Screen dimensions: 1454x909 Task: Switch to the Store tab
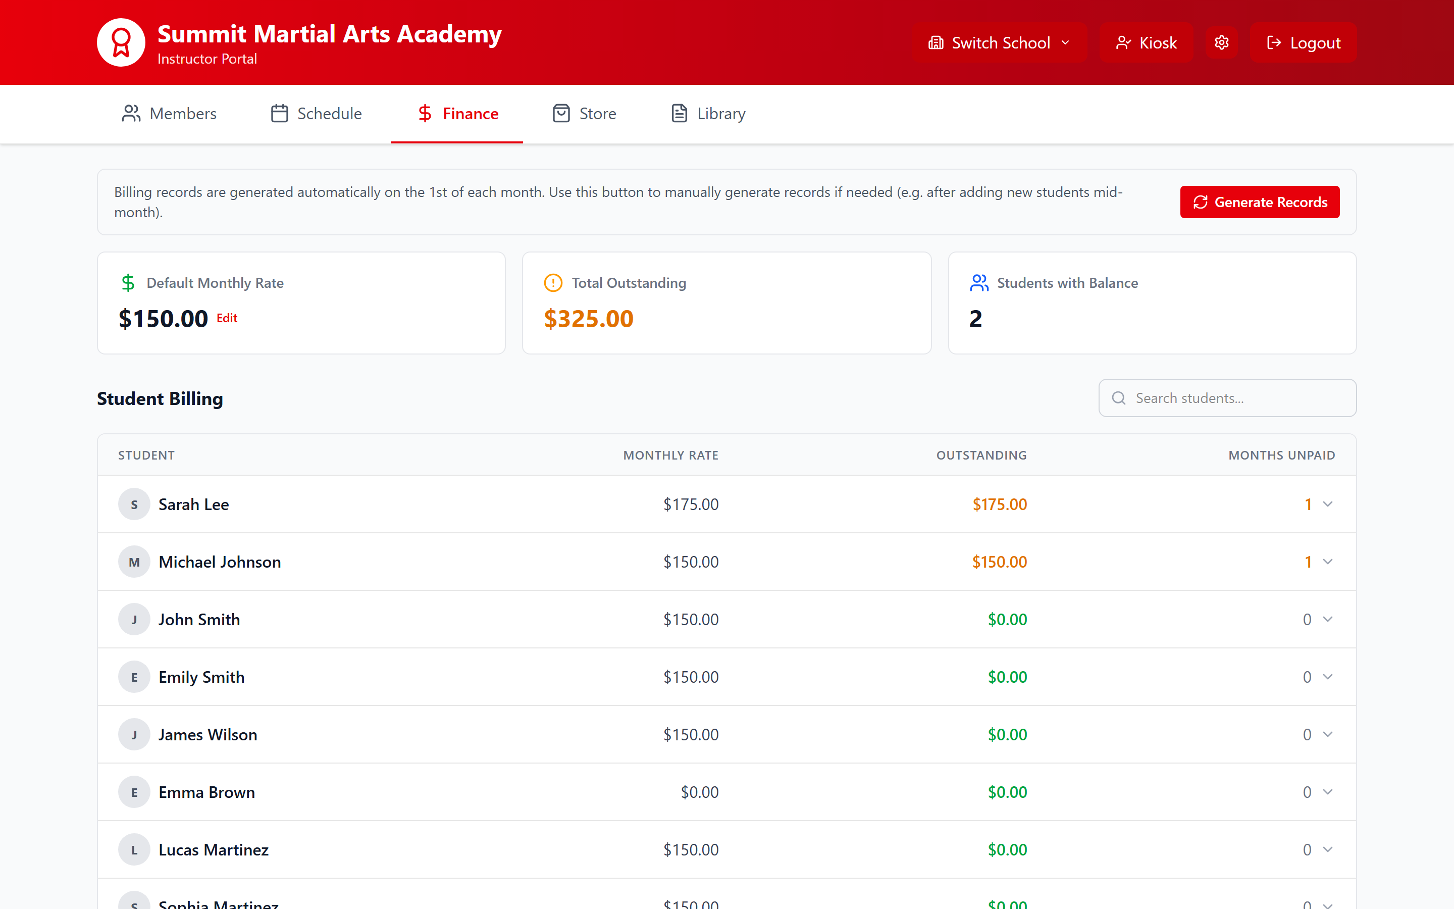click(585, 114)
